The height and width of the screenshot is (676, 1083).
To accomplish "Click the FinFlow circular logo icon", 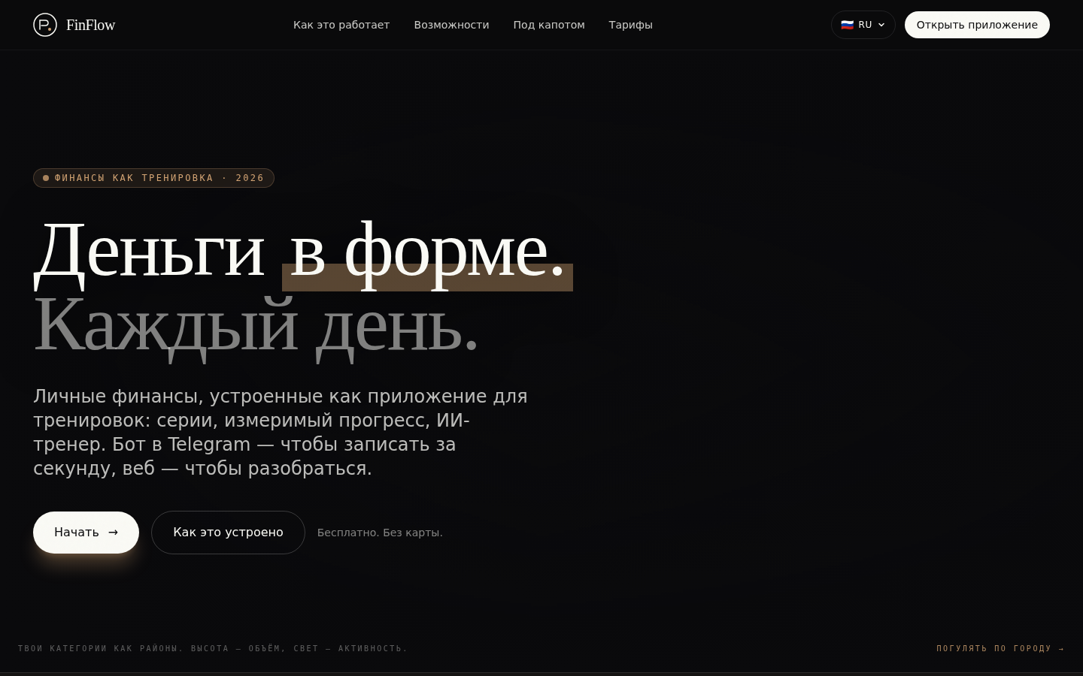I will click(x=45, y=25).
